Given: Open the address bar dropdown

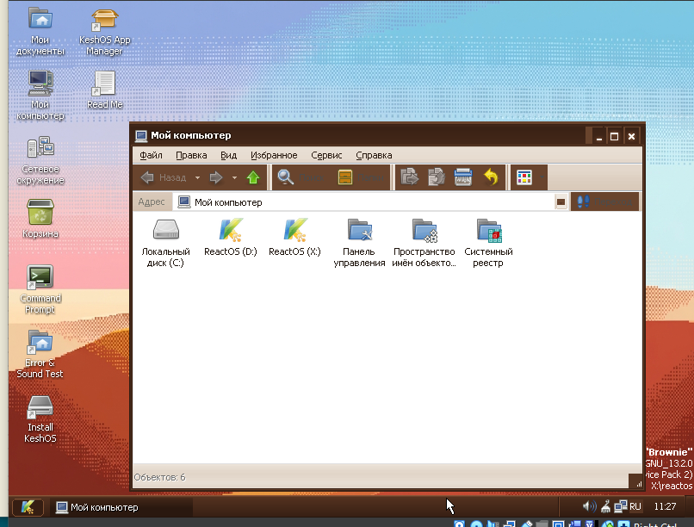Looking at the screenshot, I should click(561, 202).
